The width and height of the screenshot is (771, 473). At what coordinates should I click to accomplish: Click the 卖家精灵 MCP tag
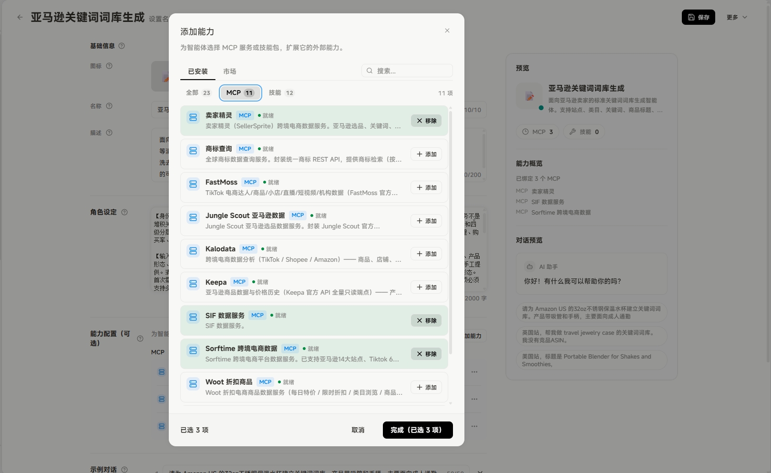click(245, 115)
